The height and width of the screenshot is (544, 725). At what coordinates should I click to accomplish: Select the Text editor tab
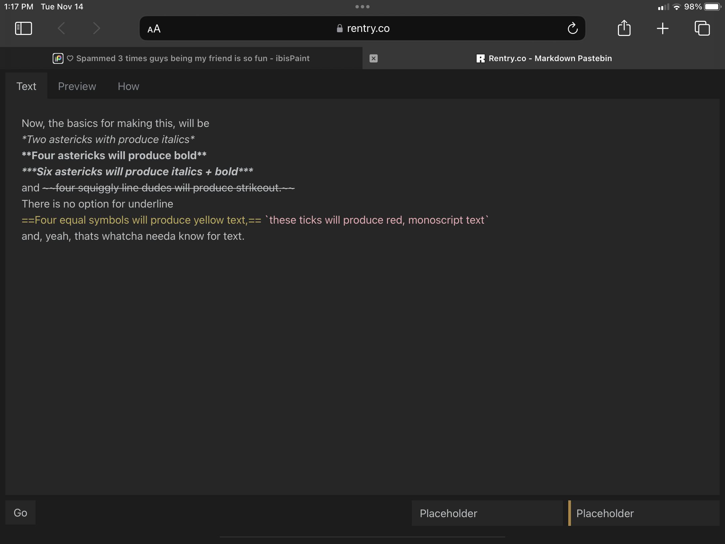tap(26, 86)
